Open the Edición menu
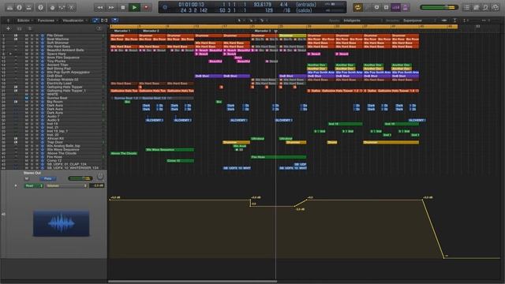Viewport: 505px width, 284px height. [24, 21]
